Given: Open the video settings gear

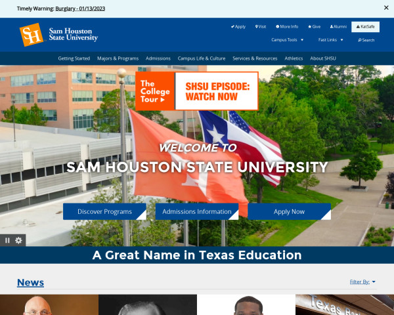Looking at the screenshot, I should 18,240.
